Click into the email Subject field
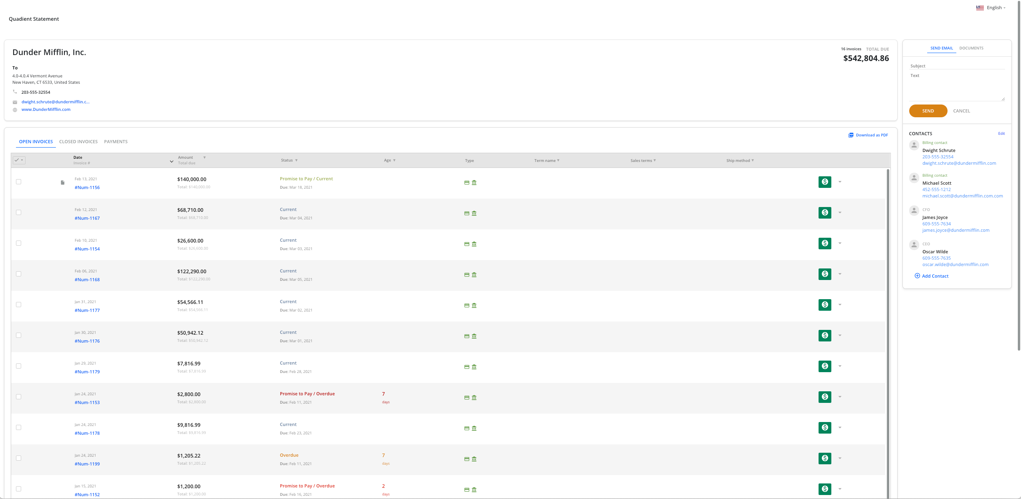 click(957, 66)
